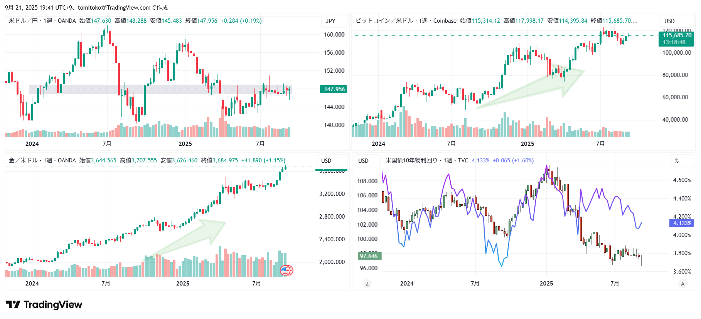Open the JPY currency selector
Viewport: 701px width, 319px height.
point(330,21)
